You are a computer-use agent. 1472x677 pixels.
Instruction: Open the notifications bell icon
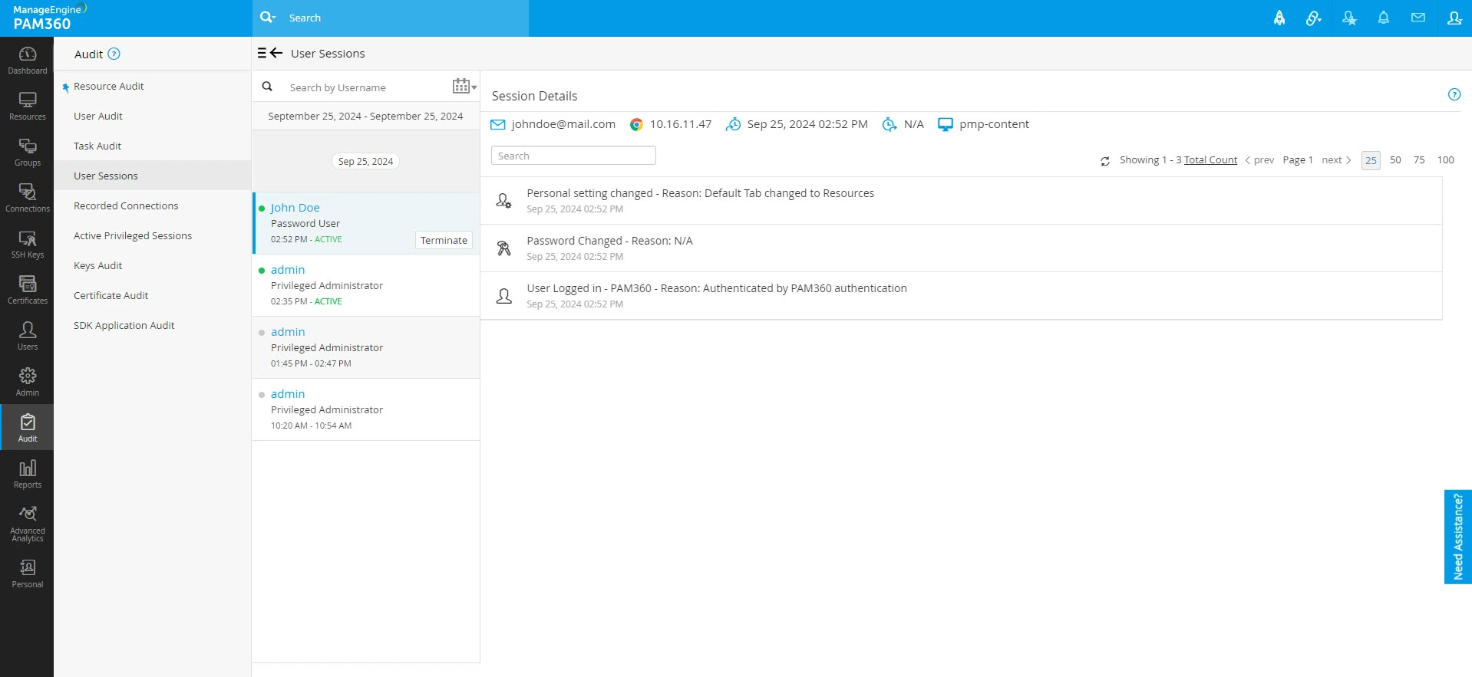(x=1383, y=18)
